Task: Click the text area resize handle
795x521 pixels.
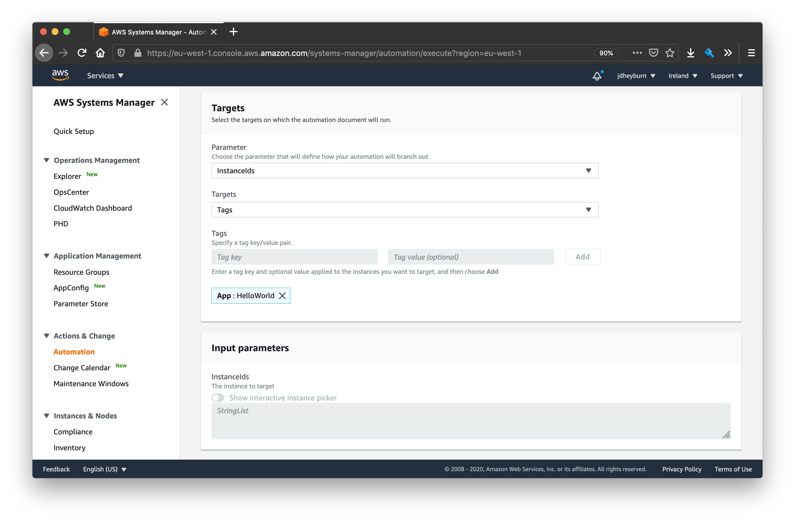Action: [x=726, y=434]
